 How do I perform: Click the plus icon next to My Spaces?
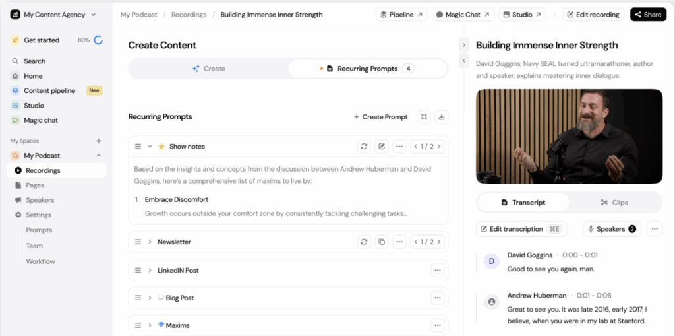(x=99, y=141)
